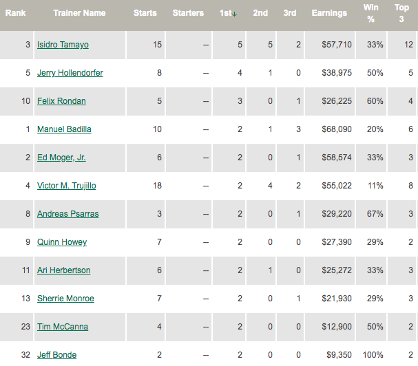View Manuel Badilla trainer page
This screenshot has width=418, height=366.
(x=64, y=129)
